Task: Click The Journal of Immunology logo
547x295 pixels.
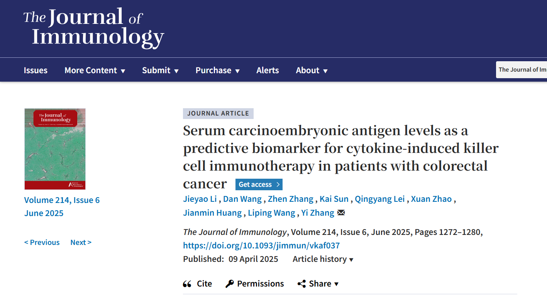Action: (94, 28)
